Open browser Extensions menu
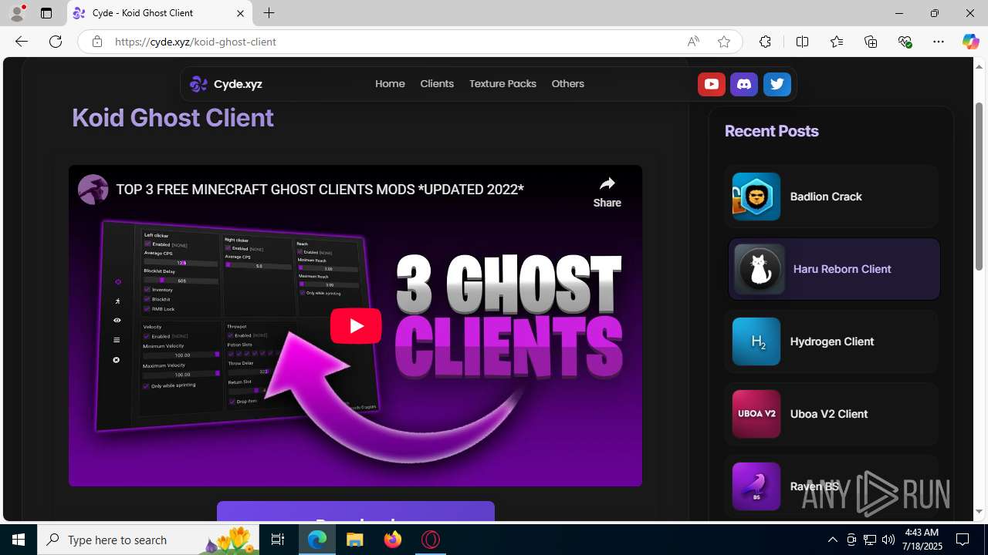 pos(765,42)
